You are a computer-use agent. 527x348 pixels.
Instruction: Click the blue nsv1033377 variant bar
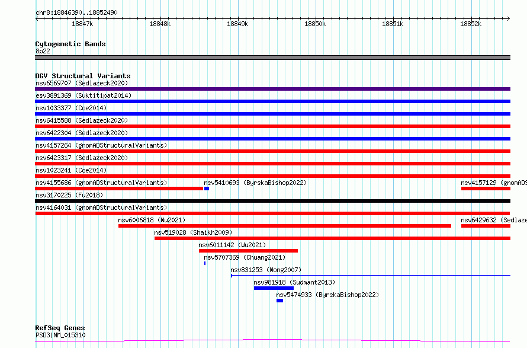click(272, 114)
